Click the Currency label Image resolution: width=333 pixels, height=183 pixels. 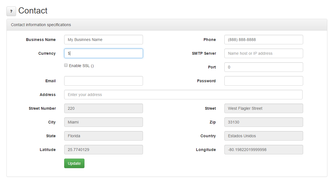[47, 54]
